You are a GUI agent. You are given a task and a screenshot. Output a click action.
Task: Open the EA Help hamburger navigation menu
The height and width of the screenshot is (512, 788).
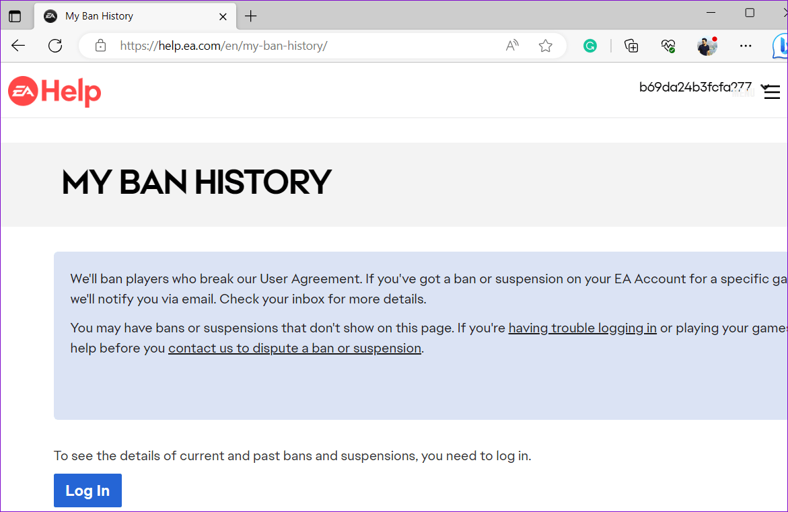coord(771,92)
